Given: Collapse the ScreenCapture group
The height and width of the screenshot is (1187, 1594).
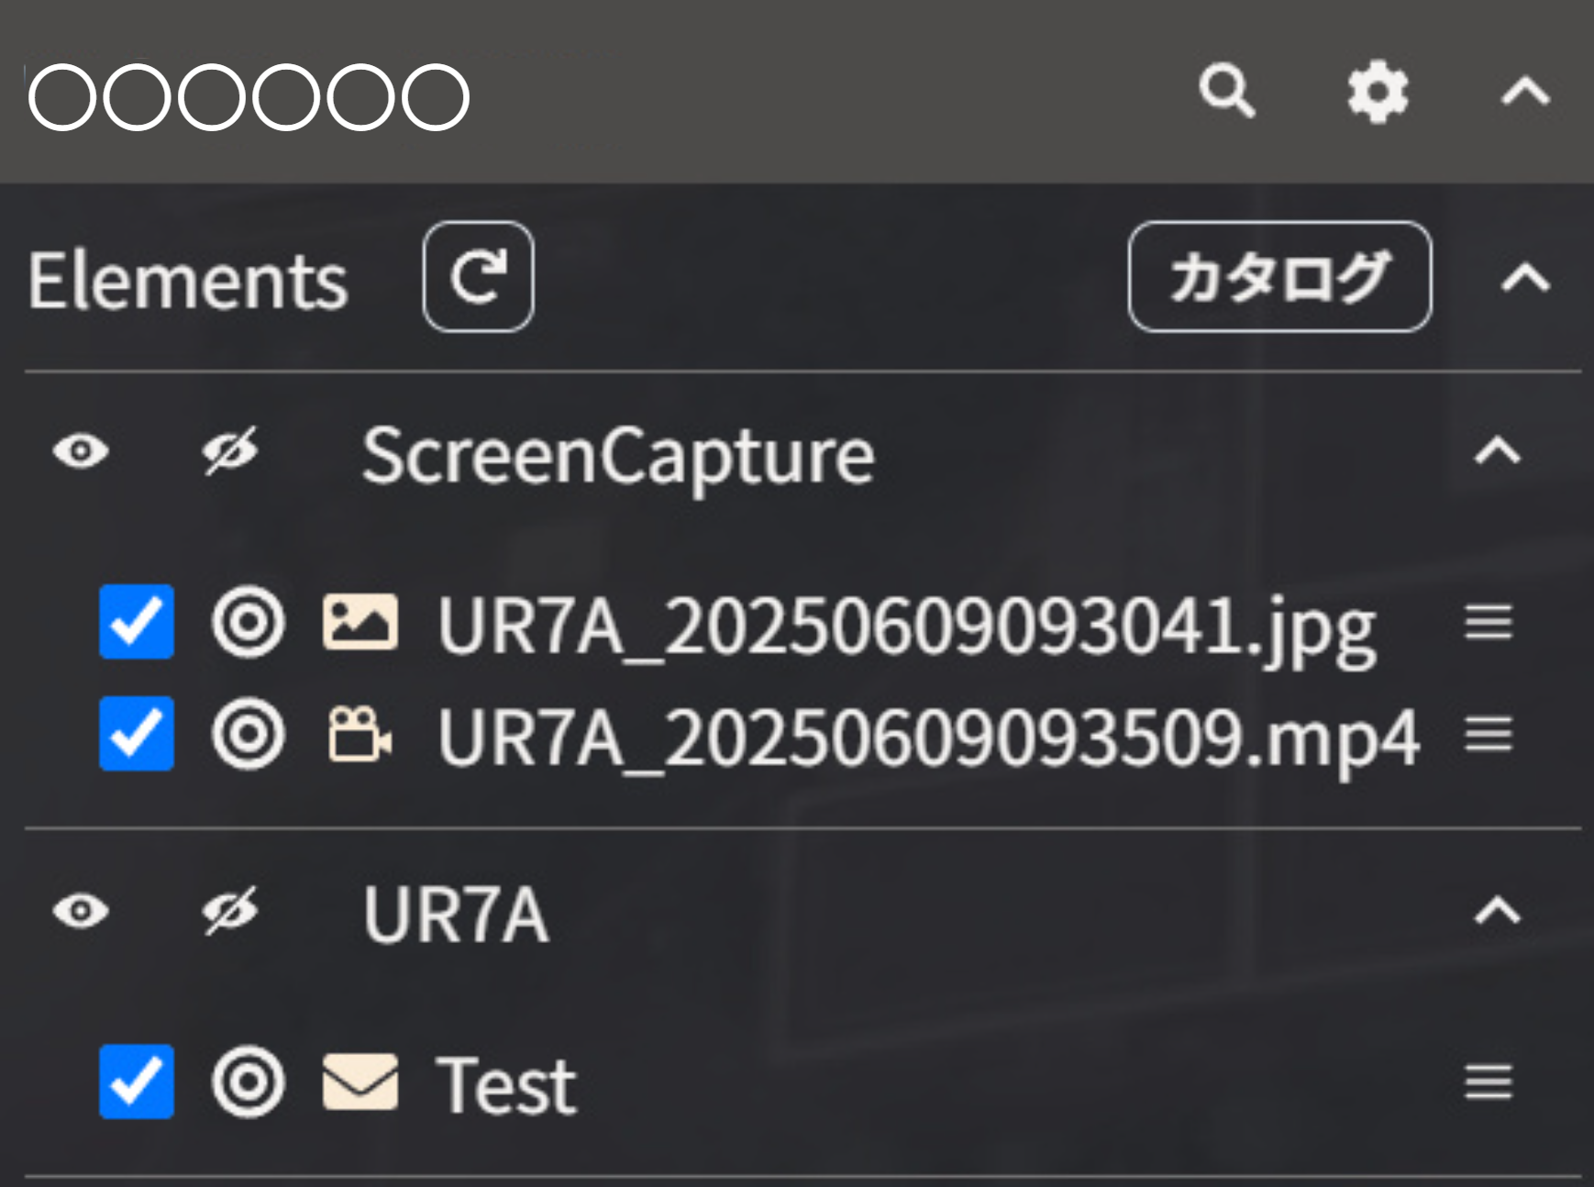Looking at the screenshot, I should [1497, 451].
